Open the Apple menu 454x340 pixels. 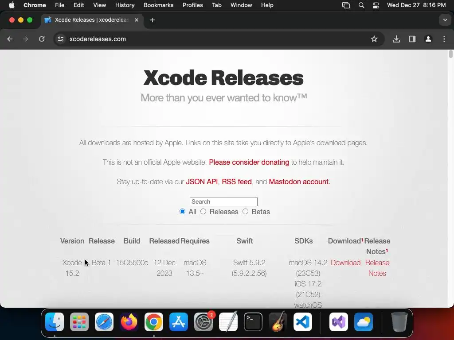point(12,5)
